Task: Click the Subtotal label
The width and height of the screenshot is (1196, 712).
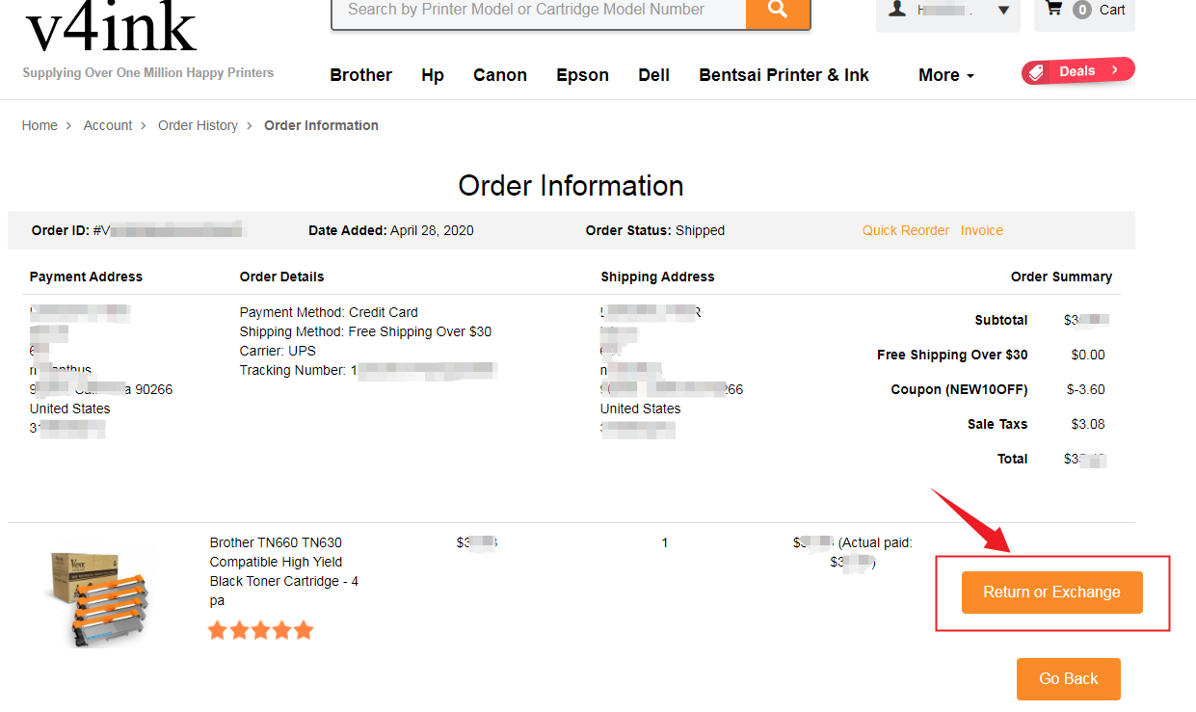Action: coord(1001,320)
